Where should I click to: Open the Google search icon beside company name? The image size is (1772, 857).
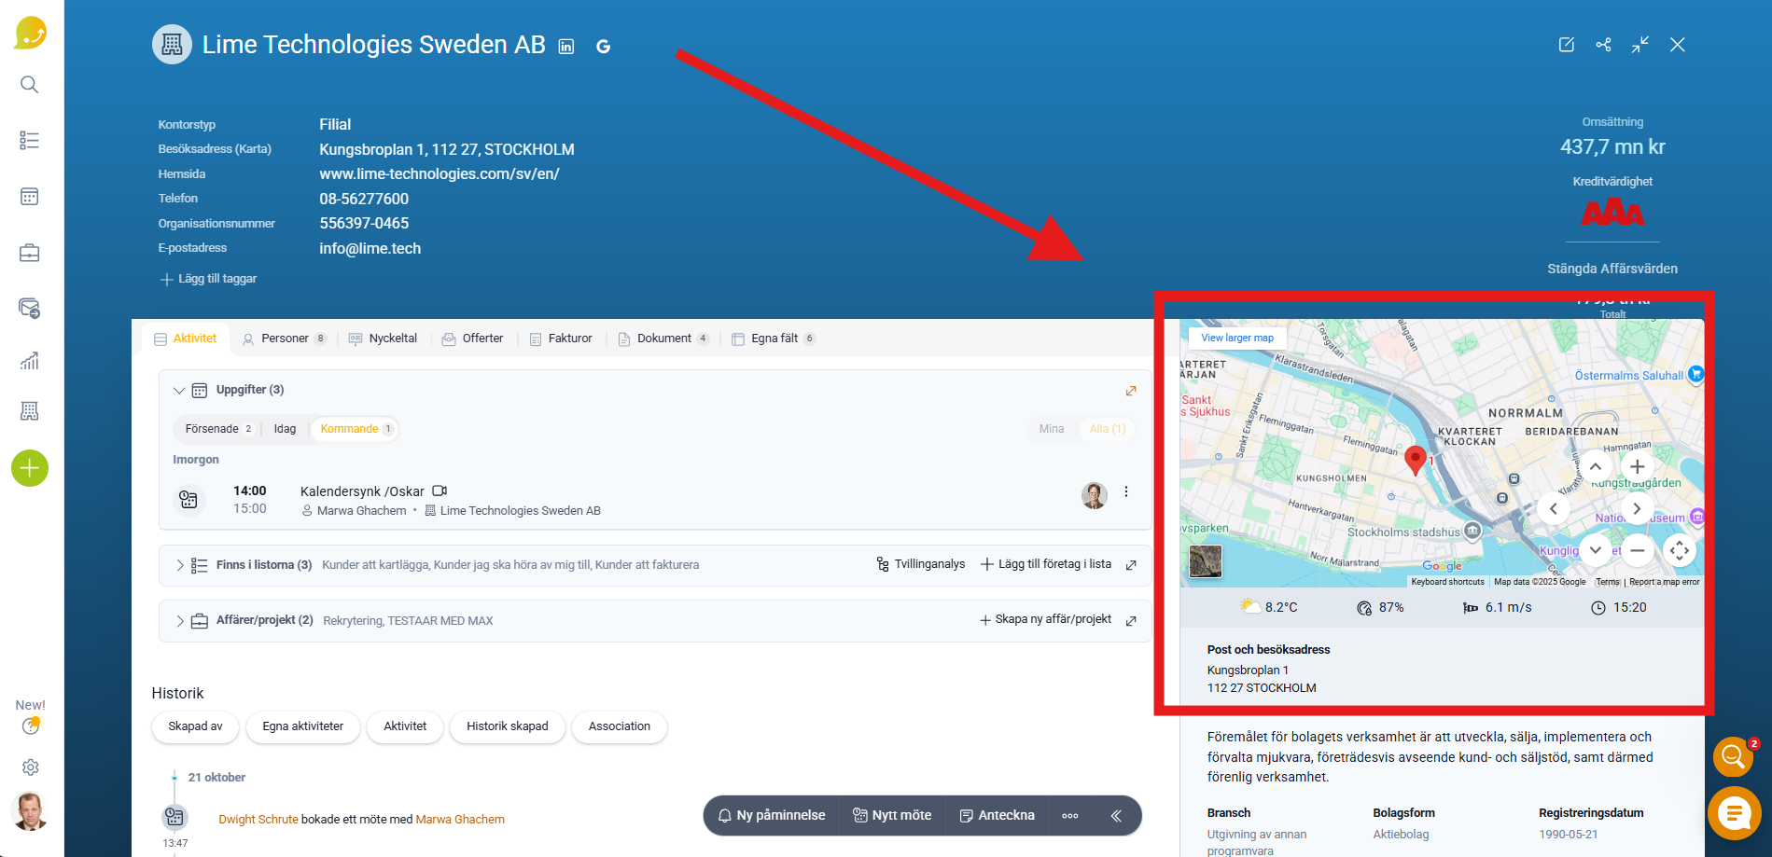[604, 47]
